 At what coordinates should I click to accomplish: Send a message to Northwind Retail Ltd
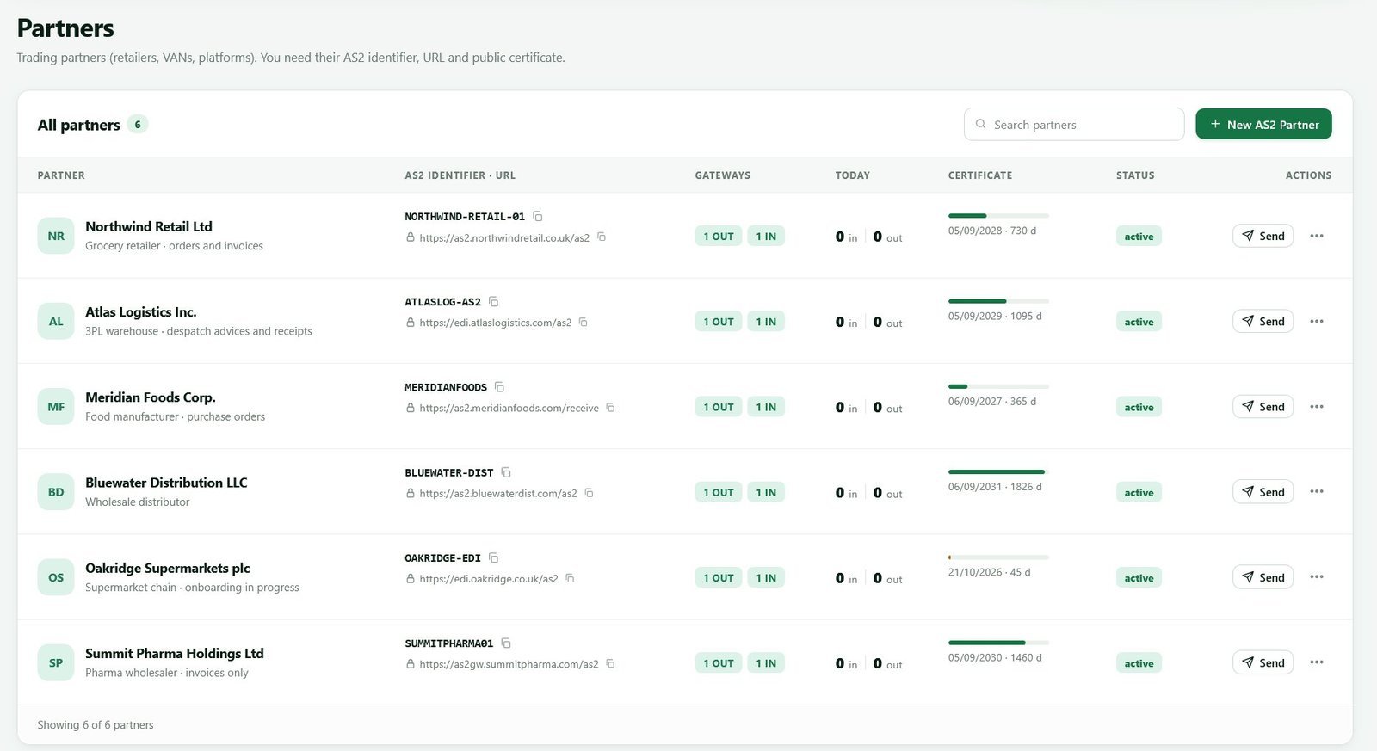point(1263,236)
